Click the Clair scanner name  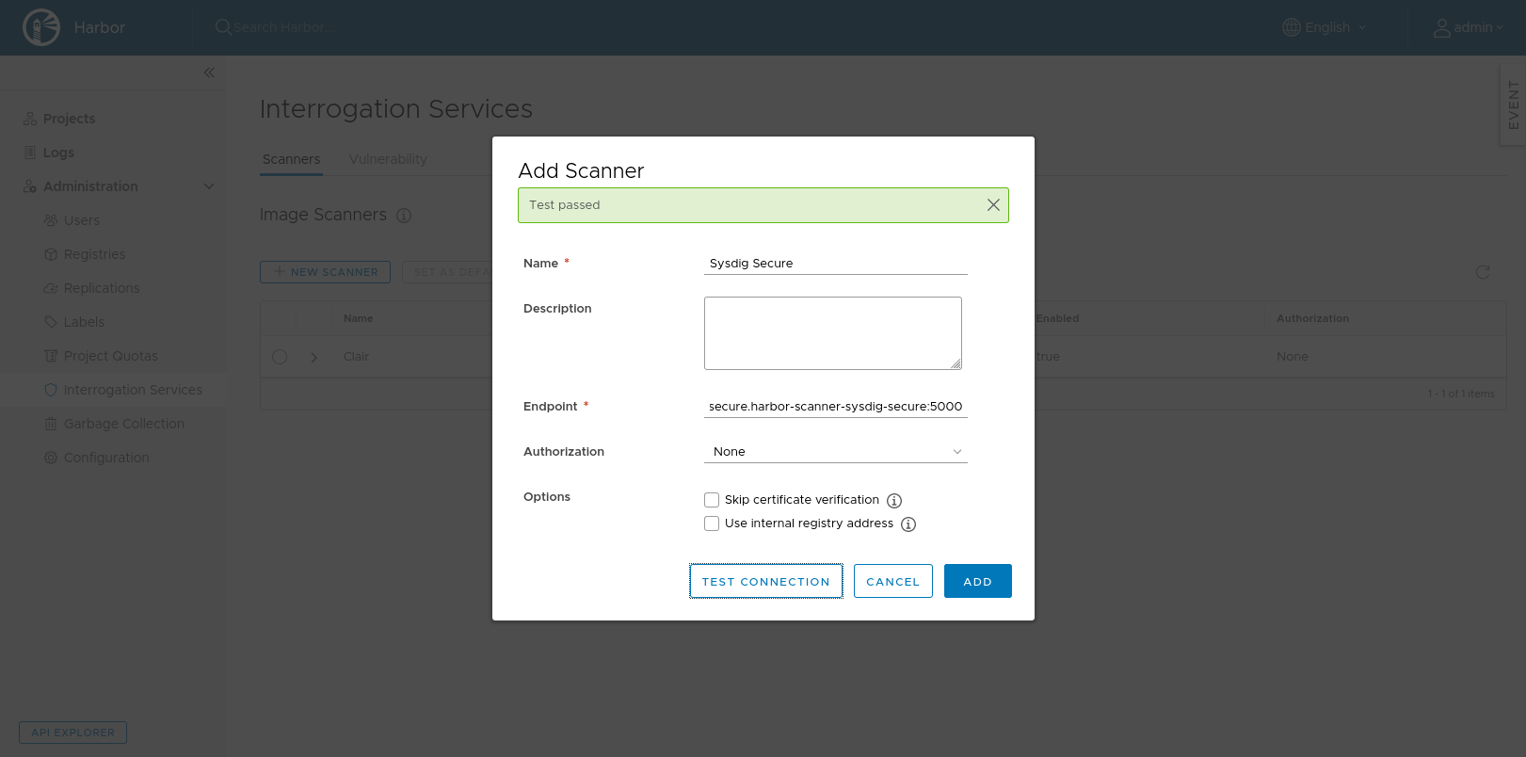[356, 357]
